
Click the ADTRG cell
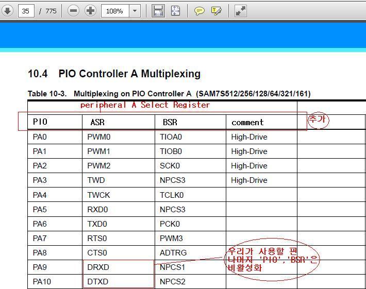[x=190, y=253]
